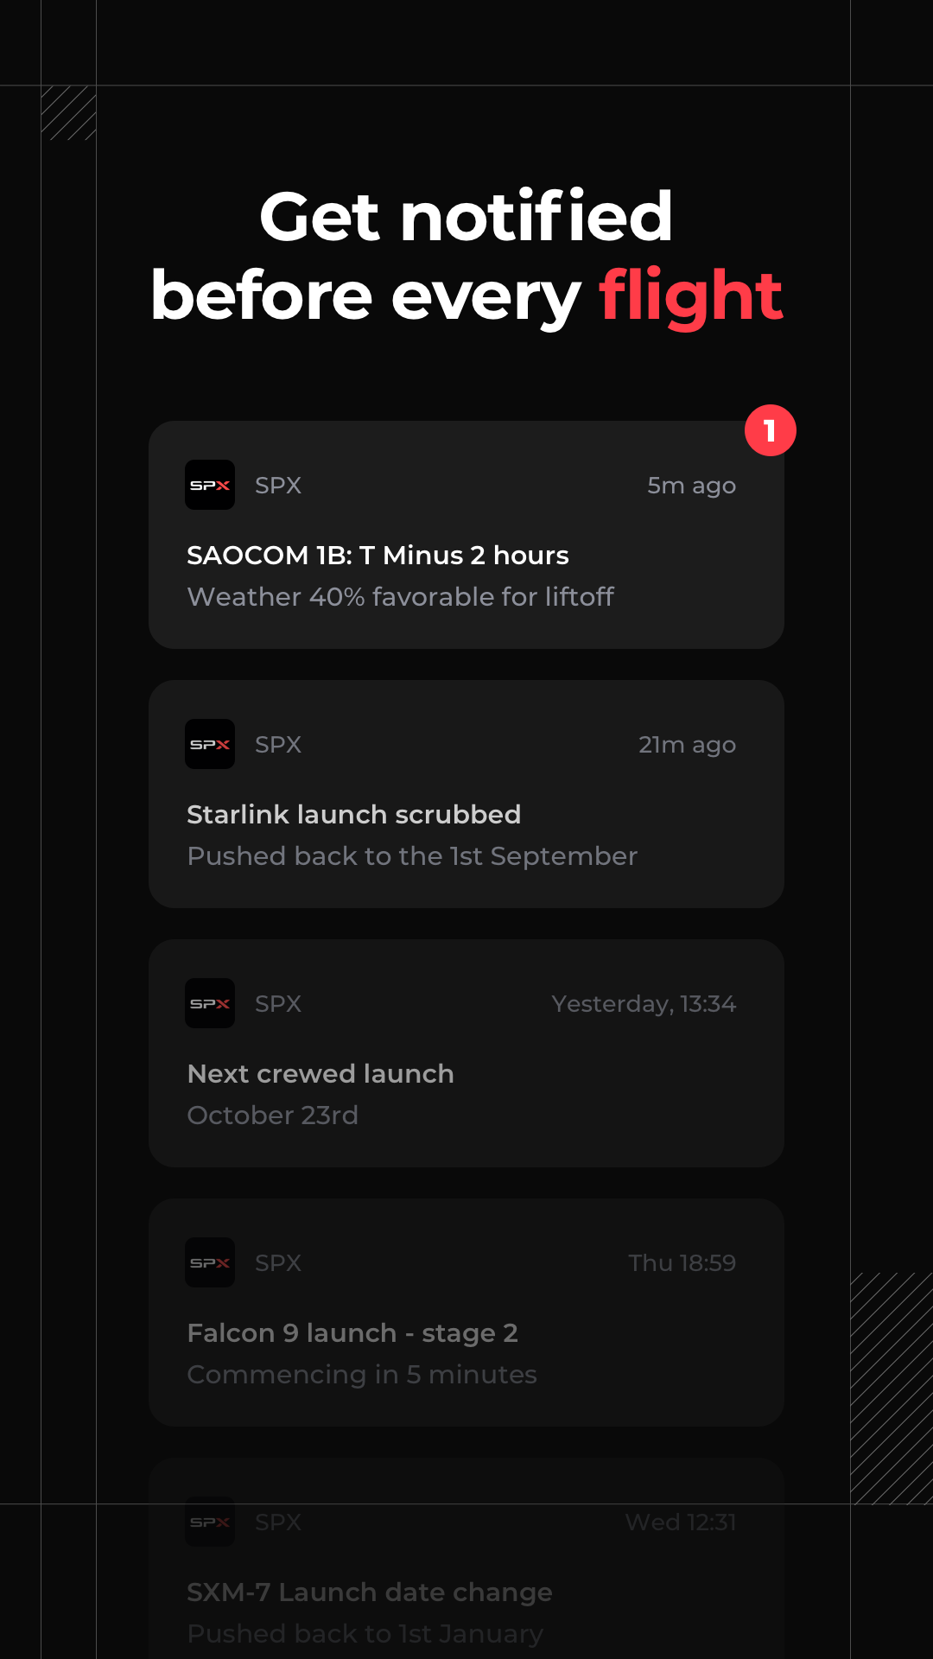Open the SAOCOM 1B: T Minus 2 hours notification

(378, 555)
